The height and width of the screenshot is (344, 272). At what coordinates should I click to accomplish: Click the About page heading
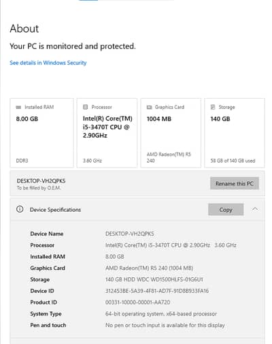pyautogui.click(x=24, y=29)
